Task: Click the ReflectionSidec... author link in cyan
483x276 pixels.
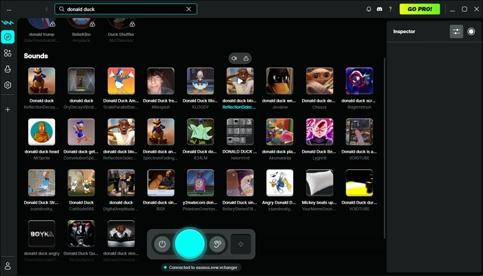Action: pos(239,107)
